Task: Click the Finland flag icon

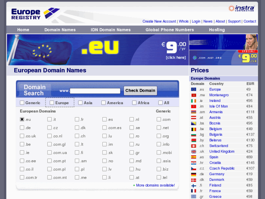Action: tap(194, 185)
